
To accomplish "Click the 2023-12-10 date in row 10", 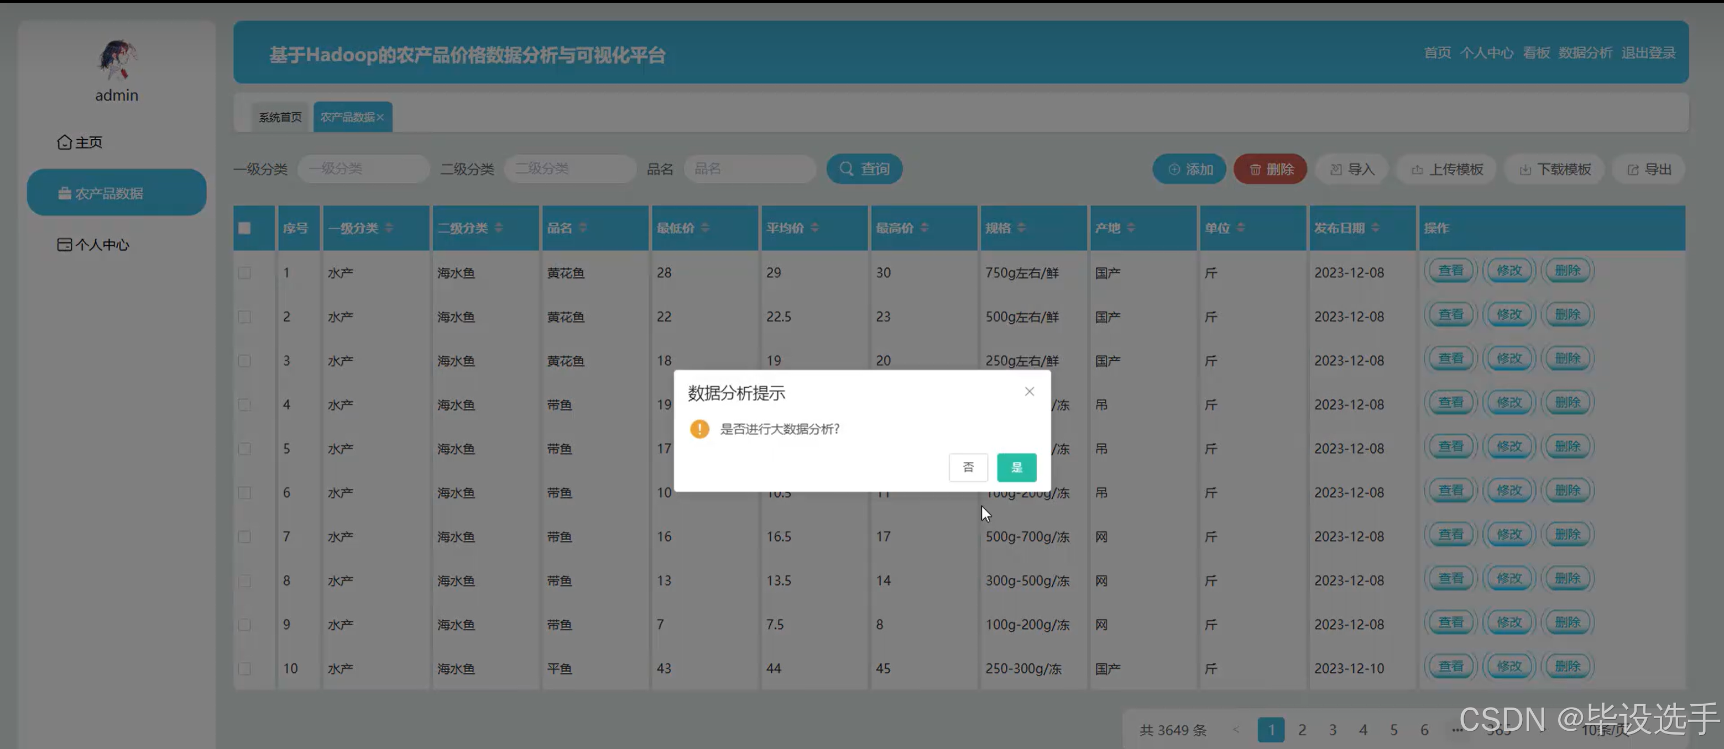I will tap(1349, 669).
